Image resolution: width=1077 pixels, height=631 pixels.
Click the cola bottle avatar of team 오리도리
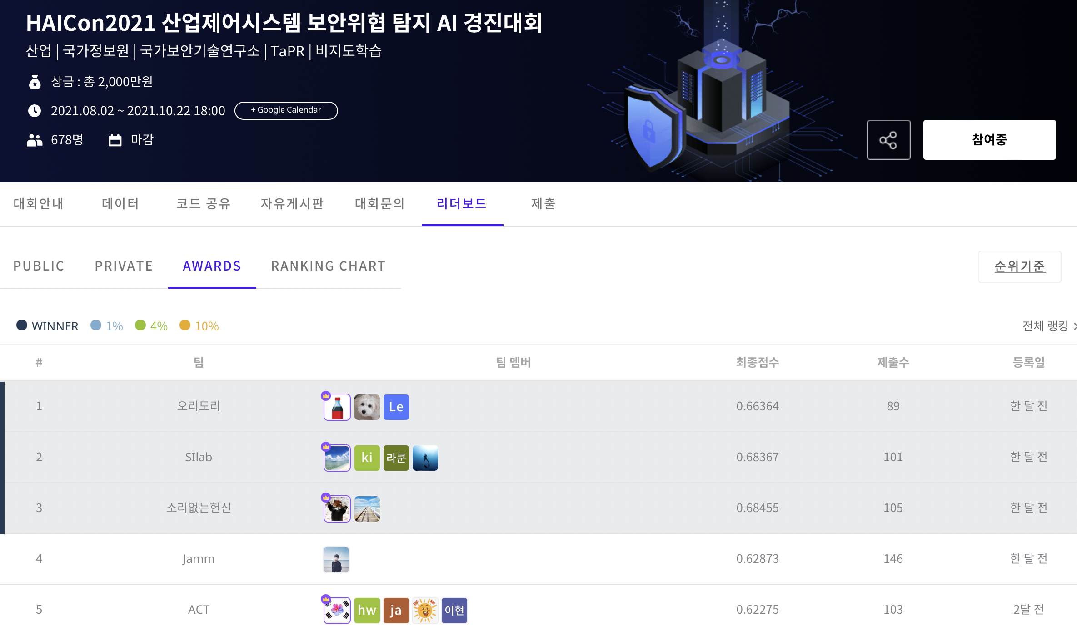337,407
